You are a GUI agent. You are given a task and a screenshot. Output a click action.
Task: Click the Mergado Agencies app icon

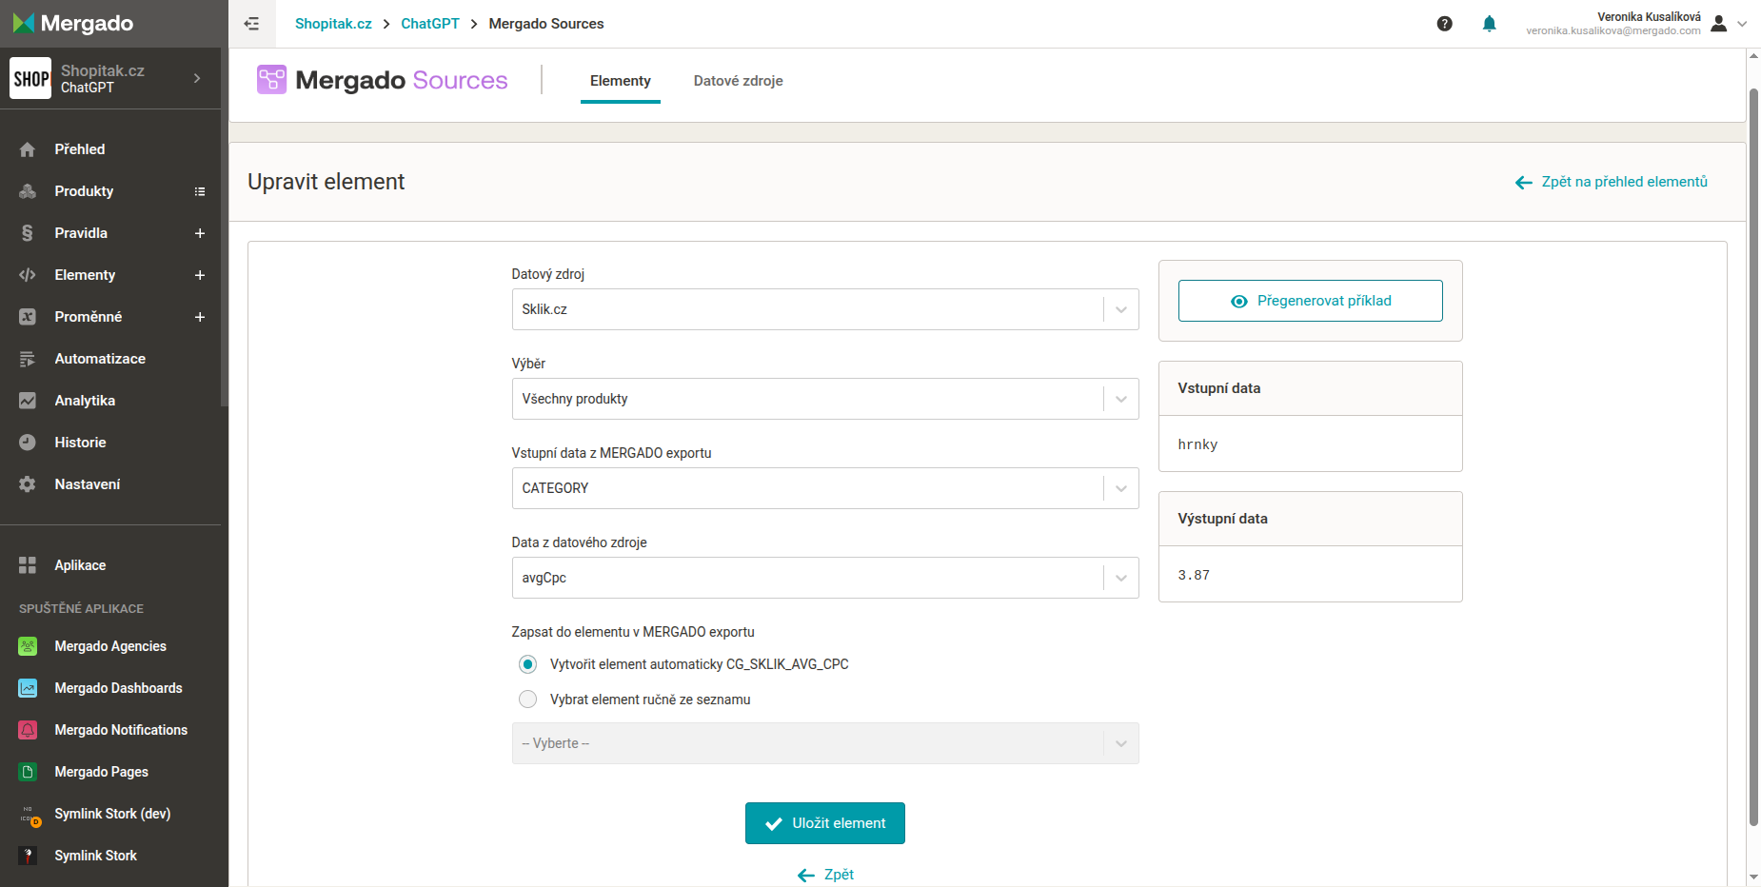(28, 646)
